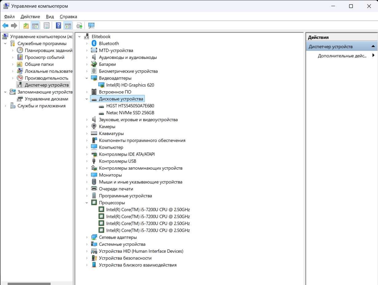Click the update driver toolbar icon
378x285 pixels.
[x=79, y=26]
